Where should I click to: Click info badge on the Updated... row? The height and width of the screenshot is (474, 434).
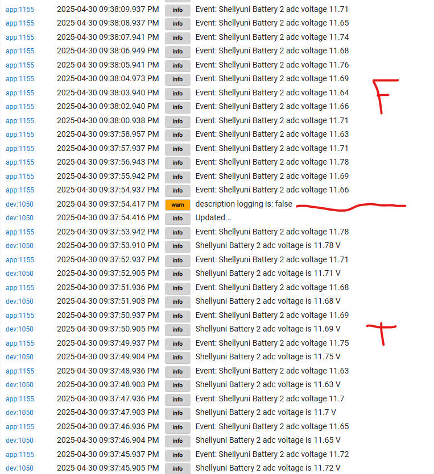177,218
